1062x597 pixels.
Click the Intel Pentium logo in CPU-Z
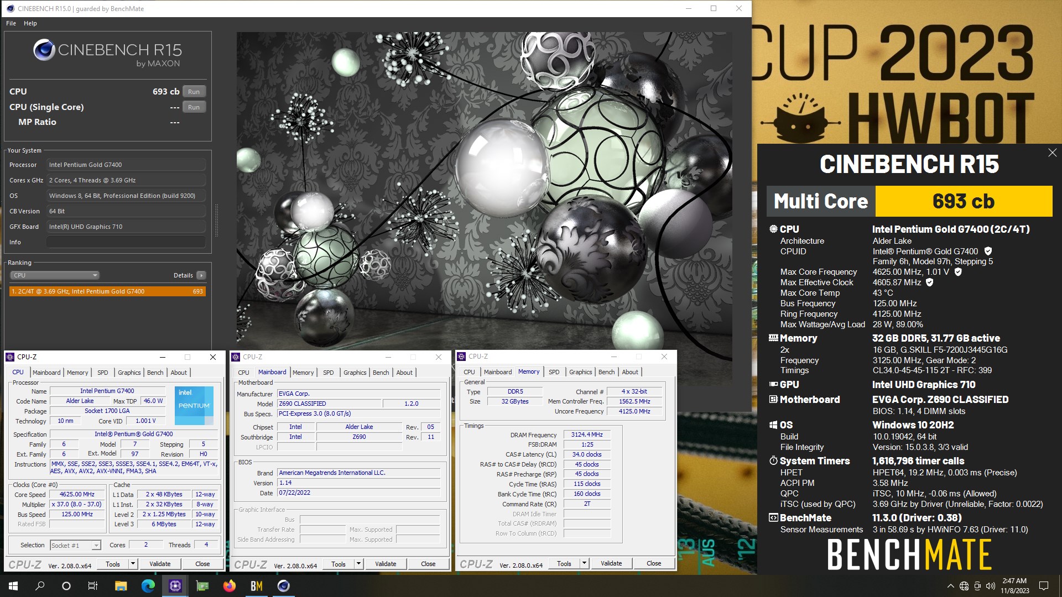pyautogui.click(x=194, y=405)
